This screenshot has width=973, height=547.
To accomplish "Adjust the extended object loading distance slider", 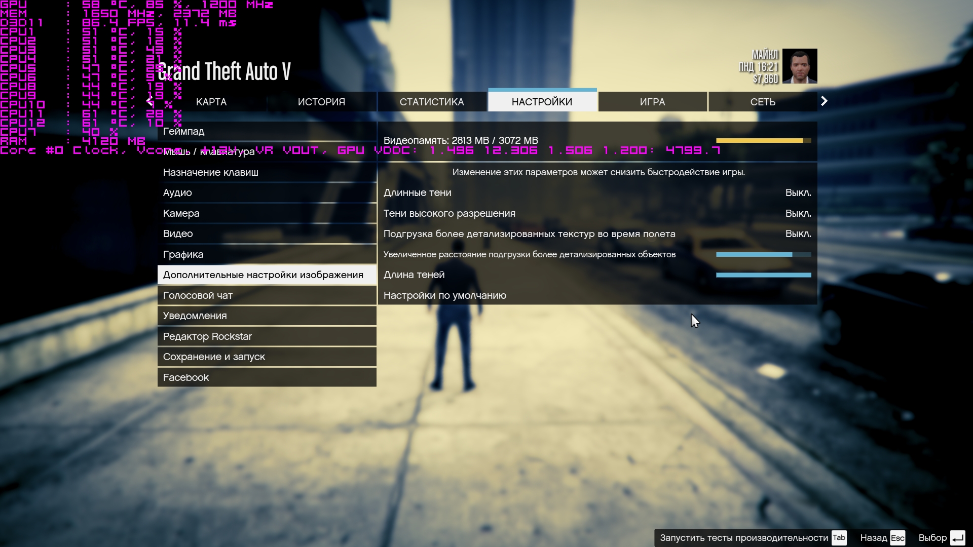I will 763,255.
